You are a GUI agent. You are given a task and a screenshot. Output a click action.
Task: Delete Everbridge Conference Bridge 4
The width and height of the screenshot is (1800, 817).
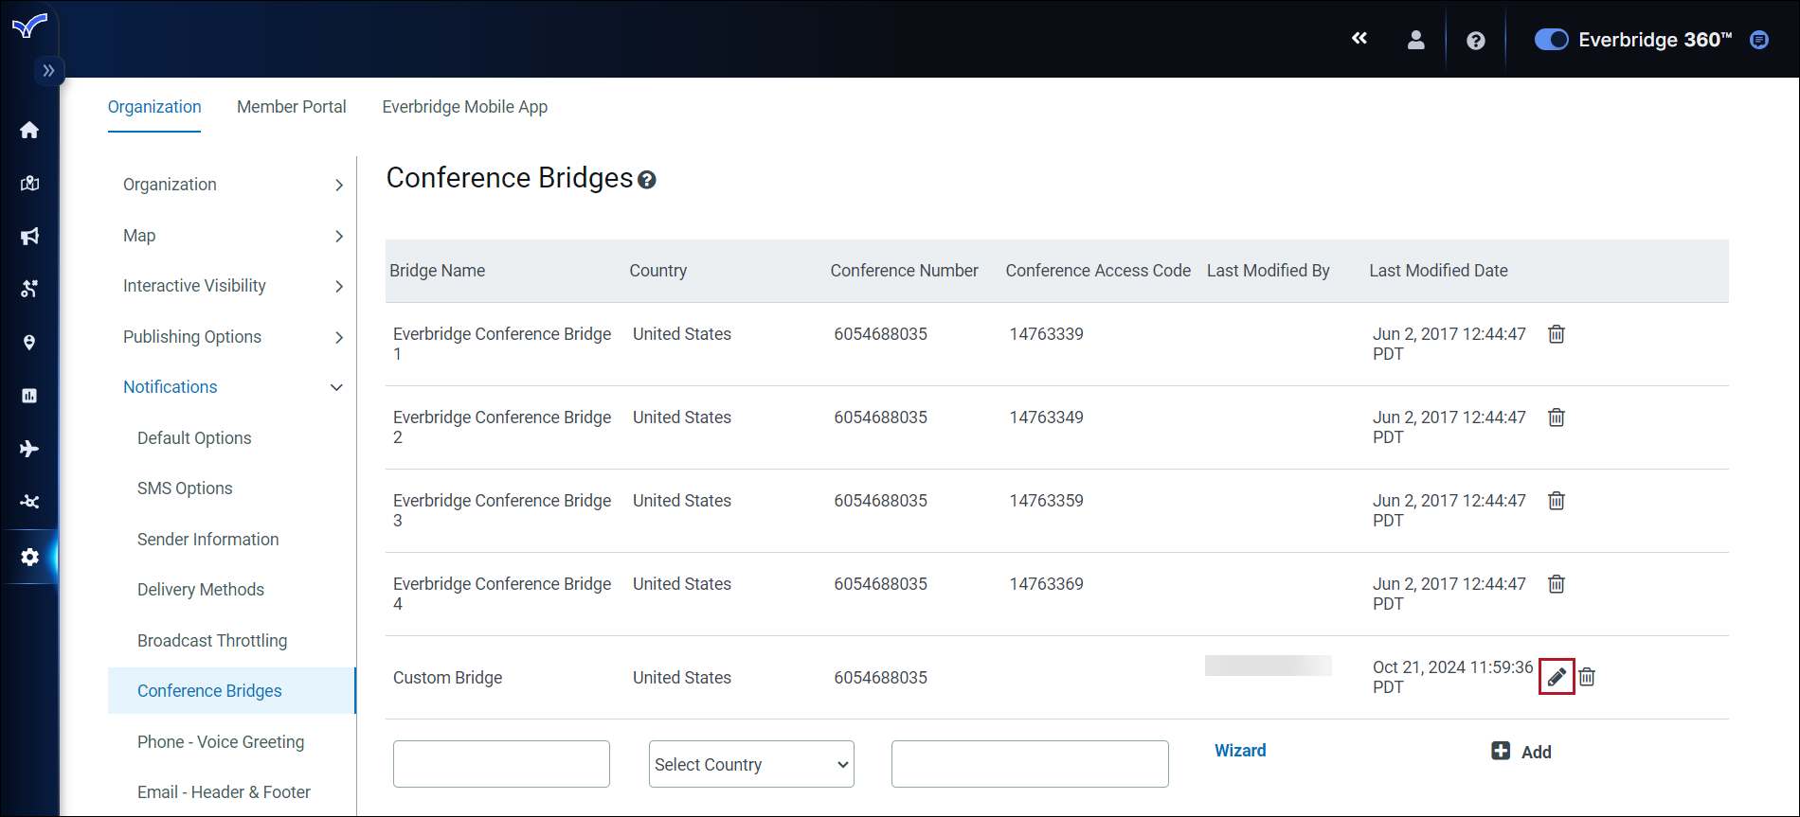coord(1557,584)
